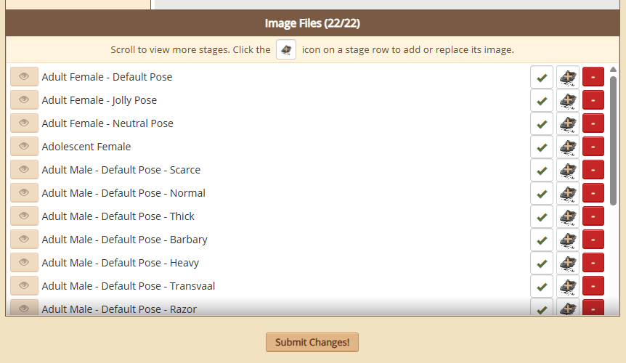Click checkmark on Adult Male Default Pose - Heavy
This screenshot has width=626, height=363.
[x=541, y=263]
